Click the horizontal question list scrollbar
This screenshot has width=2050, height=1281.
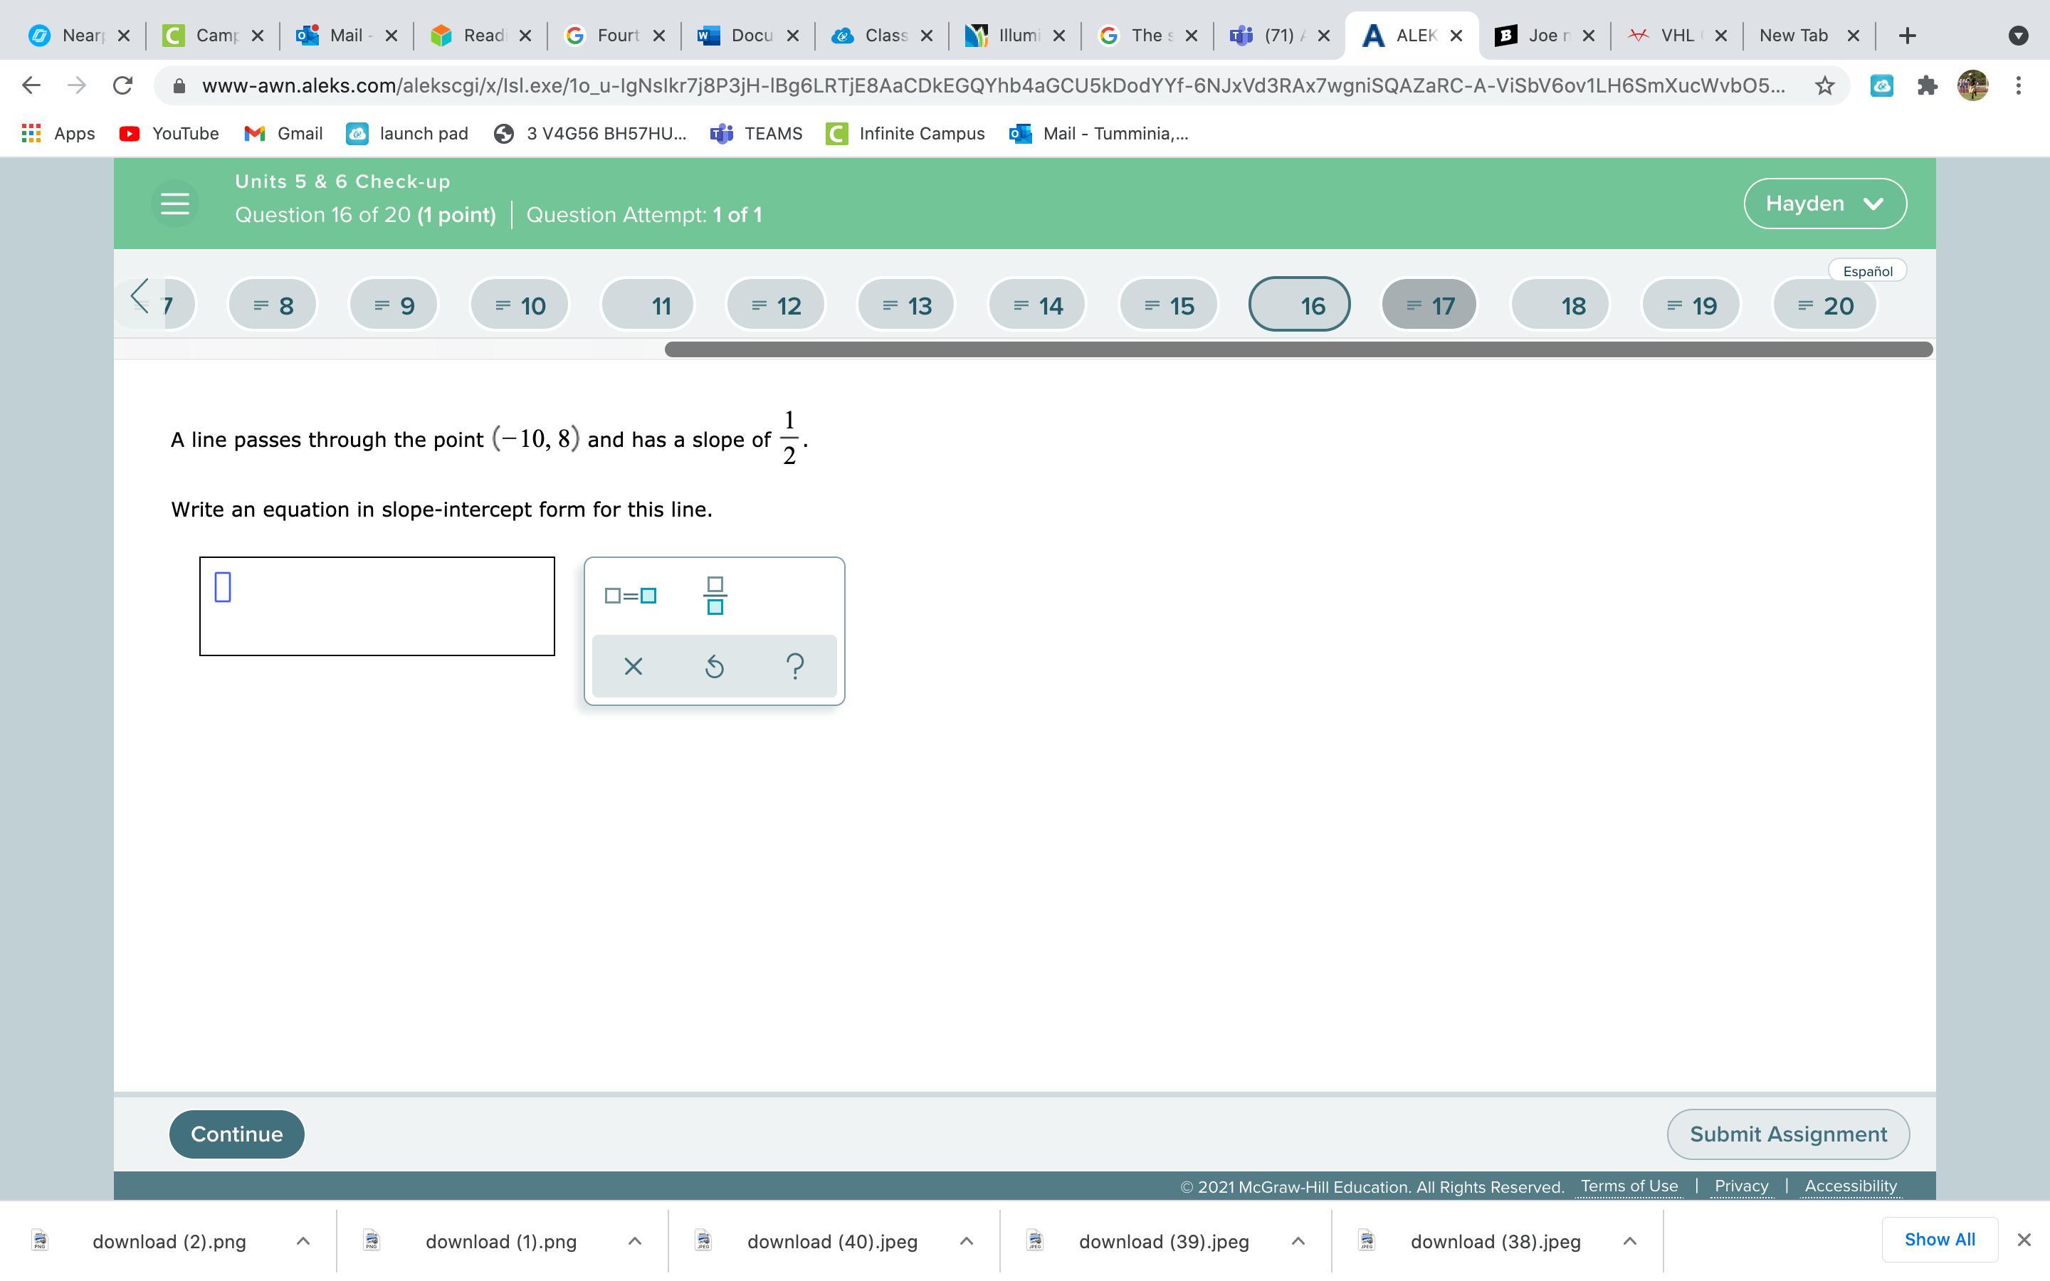tap(1298, 350)
